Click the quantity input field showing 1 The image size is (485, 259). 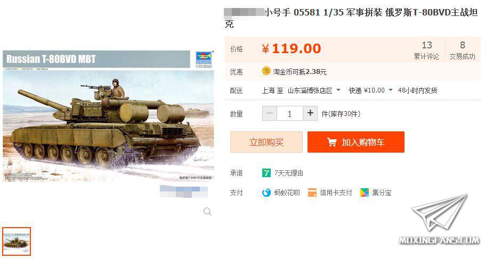click(x=290, y=113)
